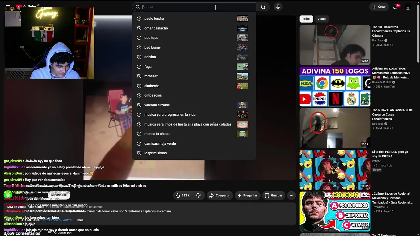This screenshot has height=236, width=420.
Task: Open 'Adivina 150 LOGOTIPOS' video title
Action: pyautogui.click(x=391, y=73)
